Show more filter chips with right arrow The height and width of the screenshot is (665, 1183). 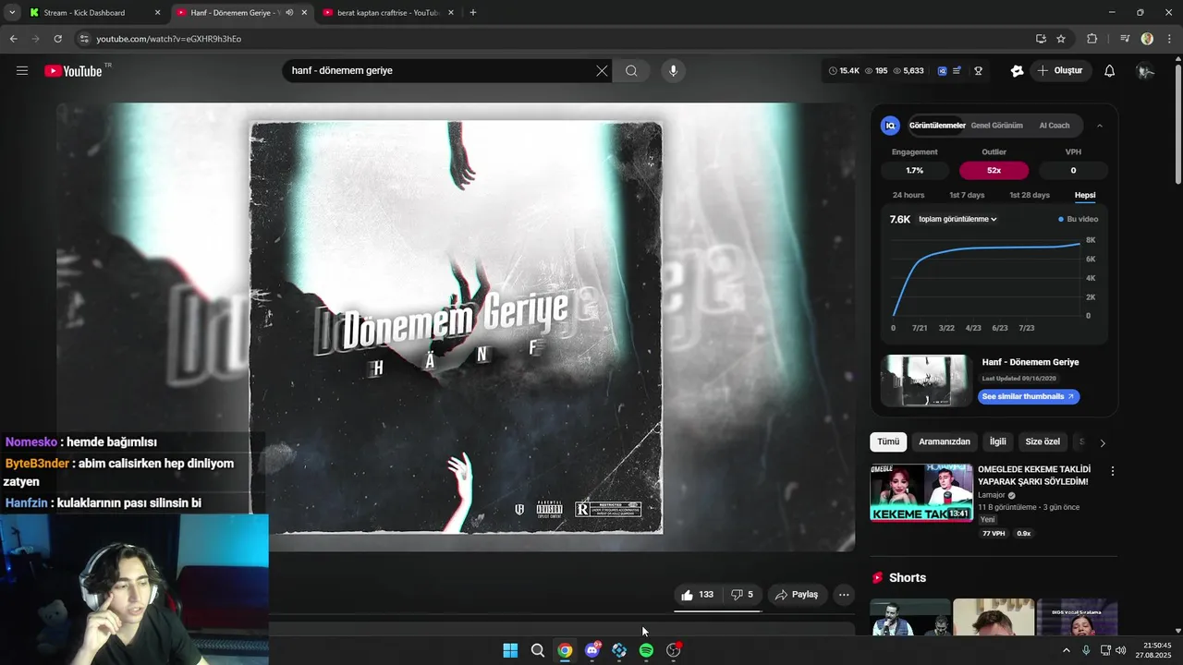click(1102, 442)
